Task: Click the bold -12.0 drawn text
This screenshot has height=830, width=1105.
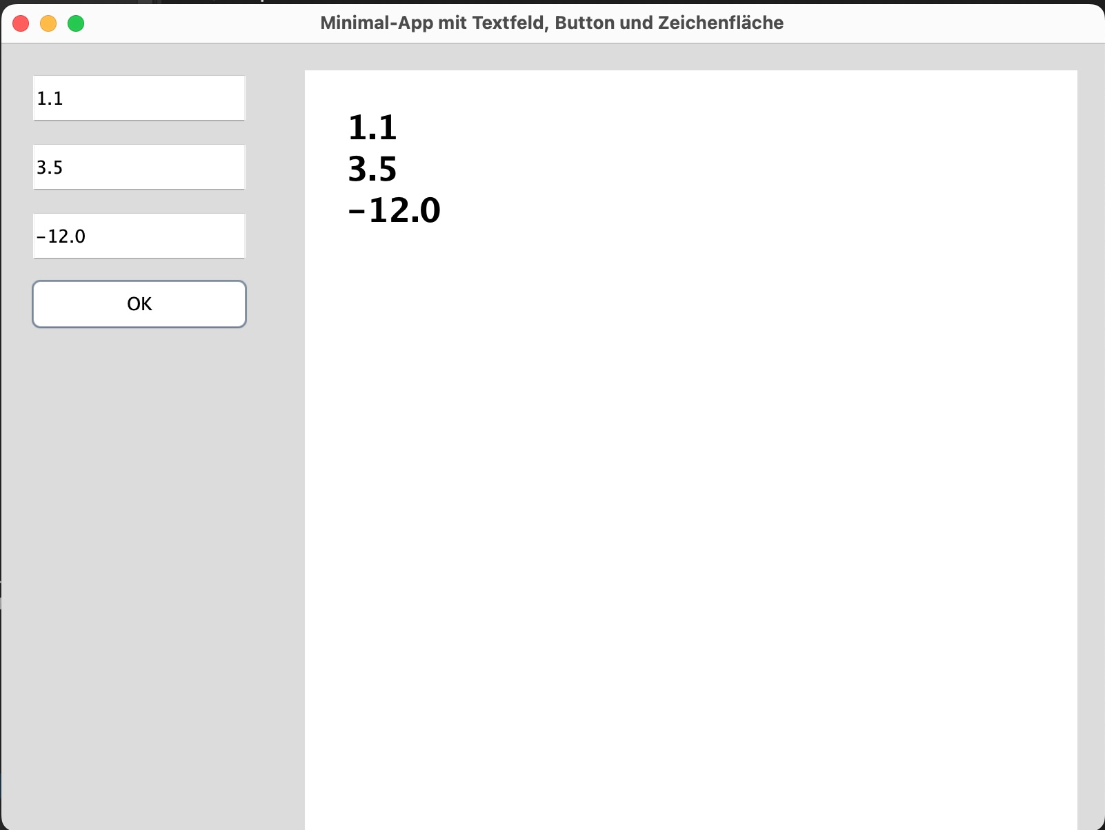Action: (x=395, y=210)
